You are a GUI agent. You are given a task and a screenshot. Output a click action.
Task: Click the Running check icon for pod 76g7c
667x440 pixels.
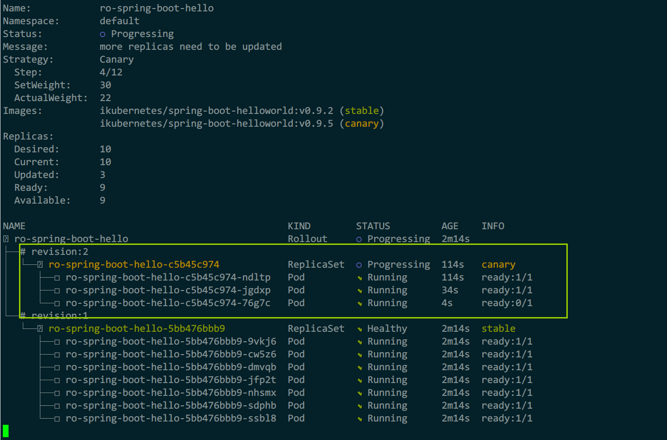click(x=359, y=303)
